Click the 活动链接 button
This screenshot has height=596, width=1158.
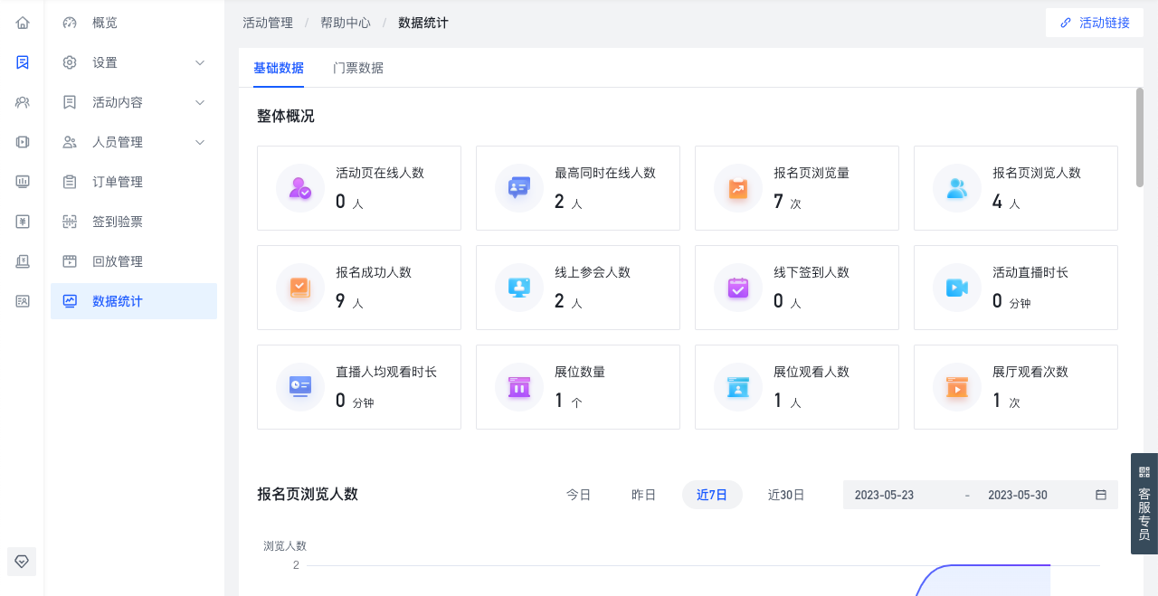[x=1095, y=23]
